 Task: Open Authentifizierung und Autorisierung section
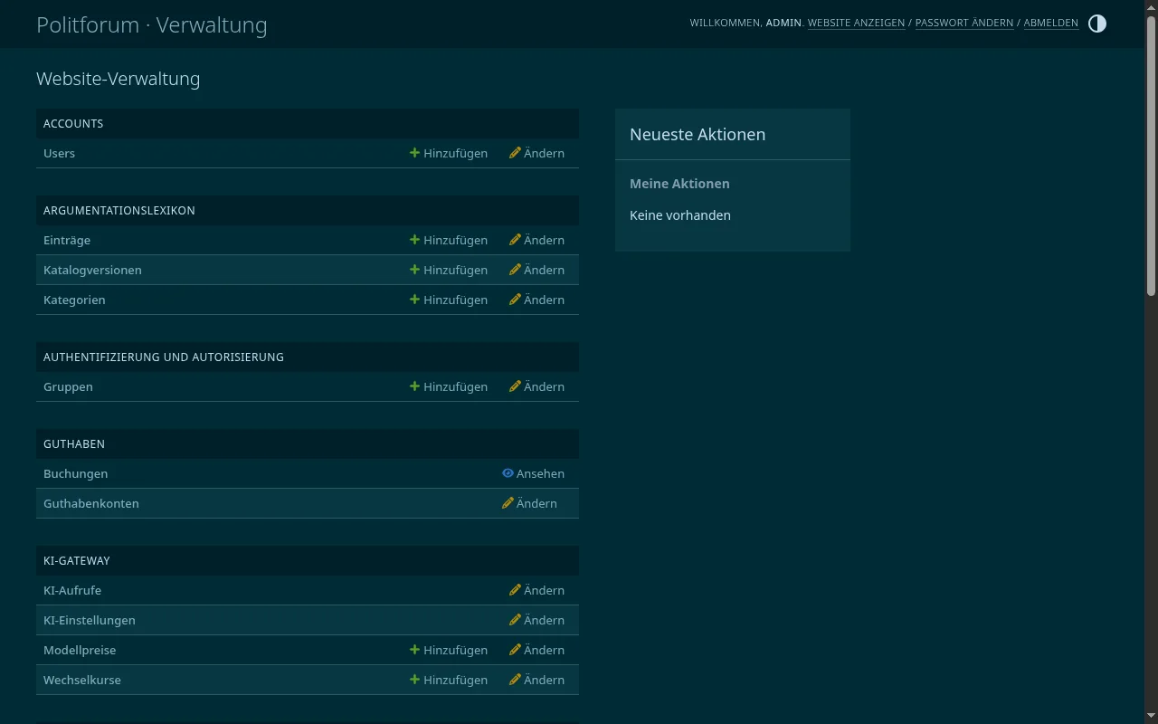coord(164,357)
